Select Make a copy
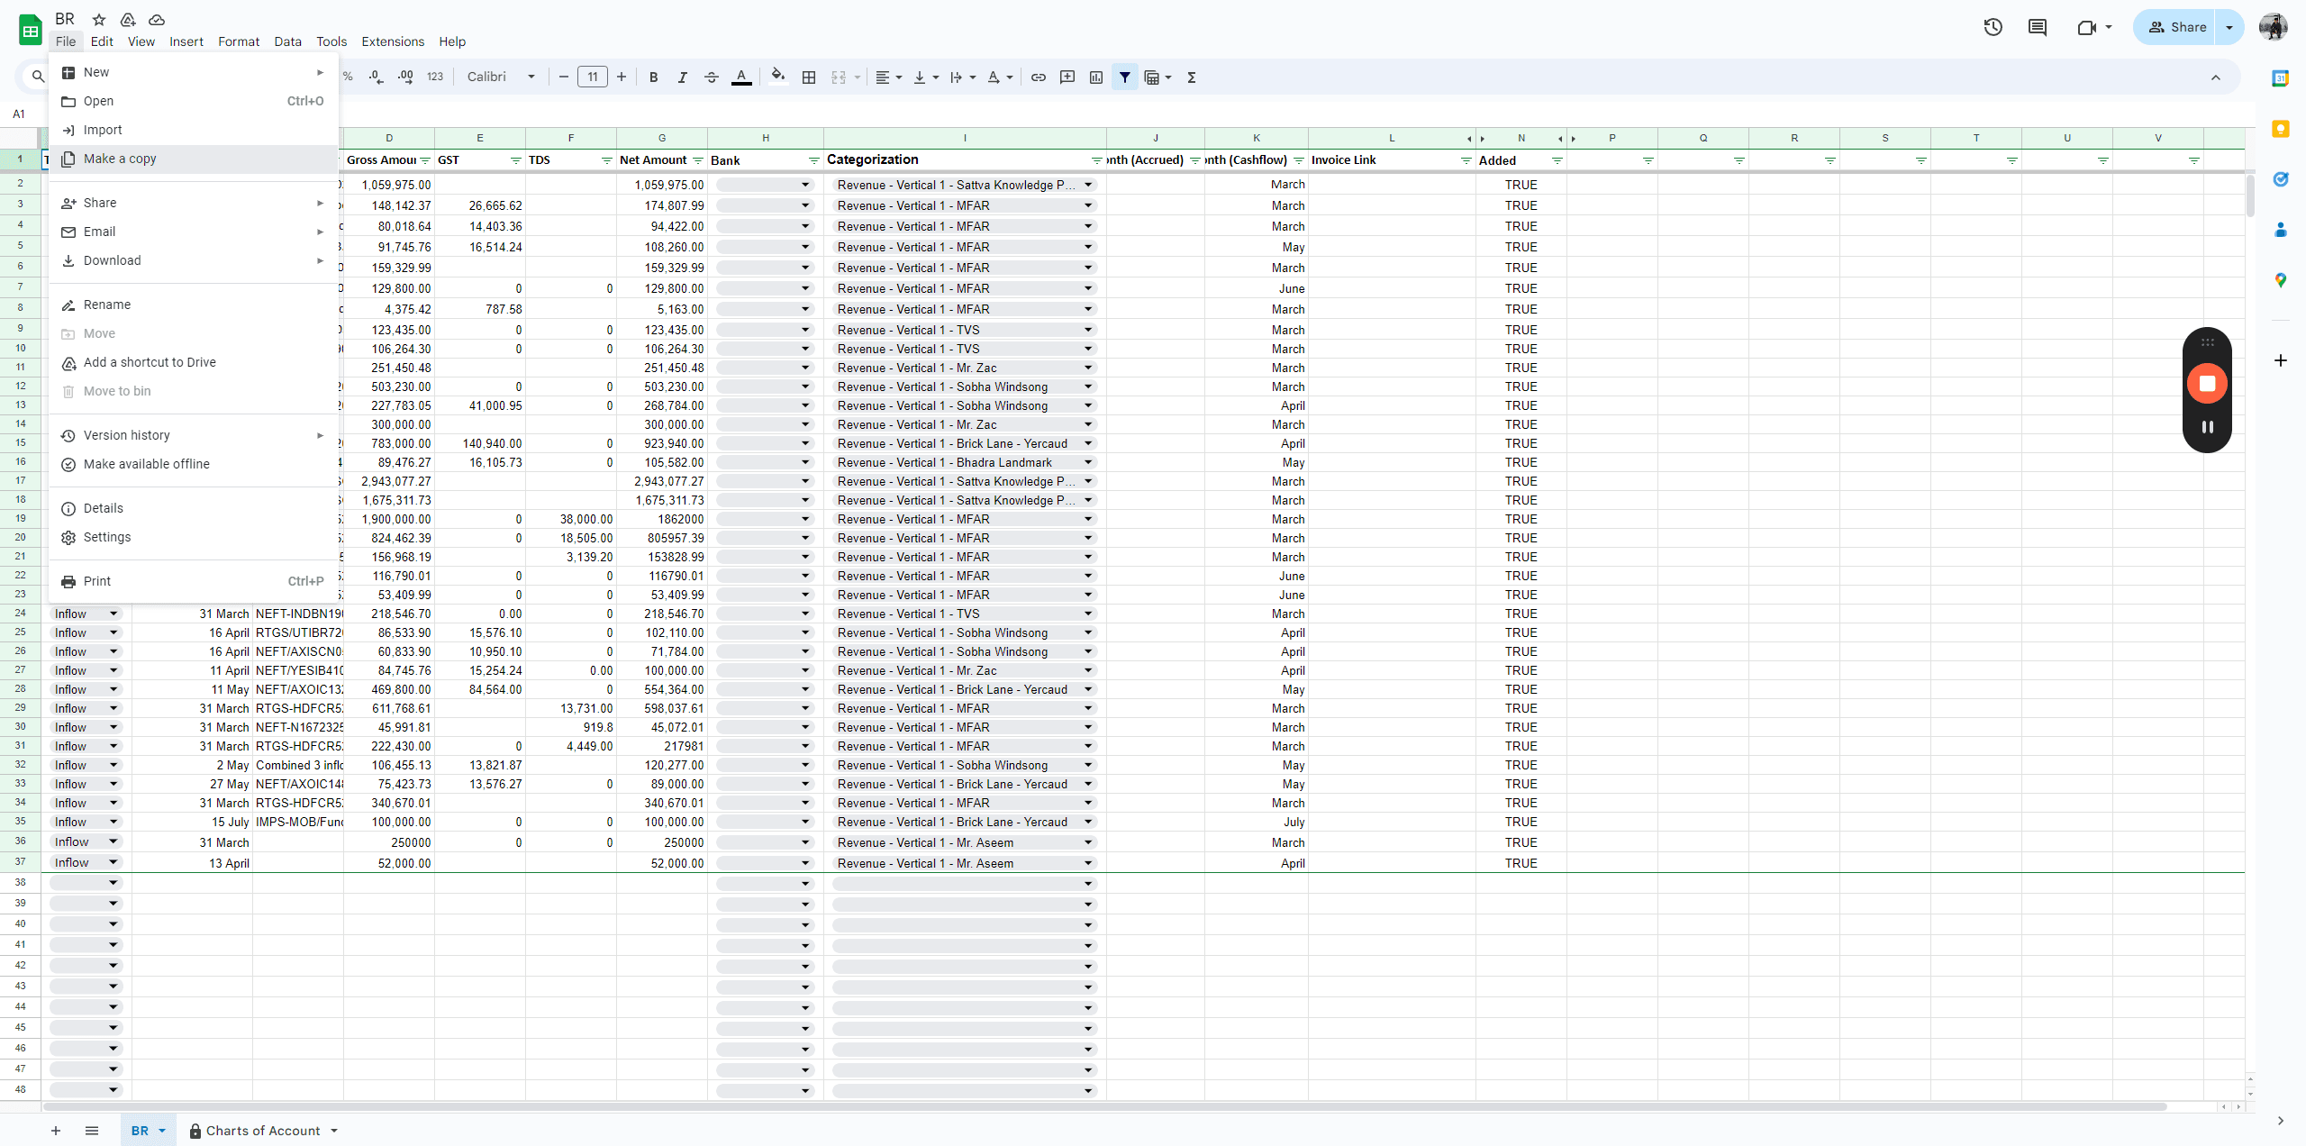Screen dimensions: 2306x1146 194,159
